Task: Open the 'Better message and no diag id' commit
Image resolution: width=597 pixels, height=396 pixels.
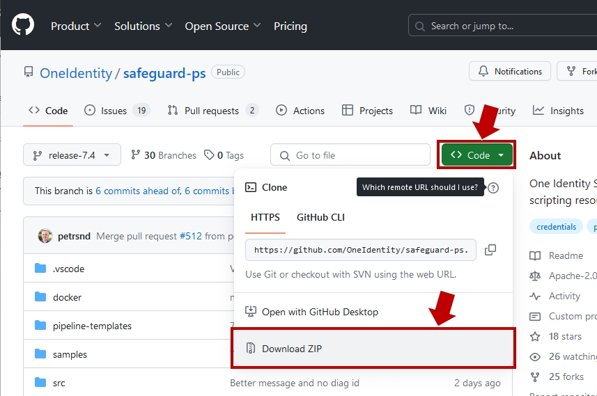Action: click(294, 383)
